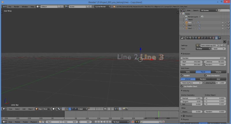Open the Scene properties tab icon
Screen dimensions: 231x124
(x=193, y=38)
